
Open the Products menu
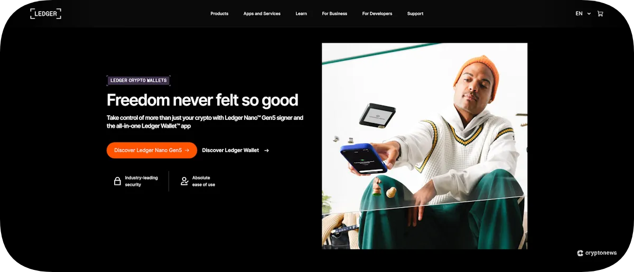(219, 14)
